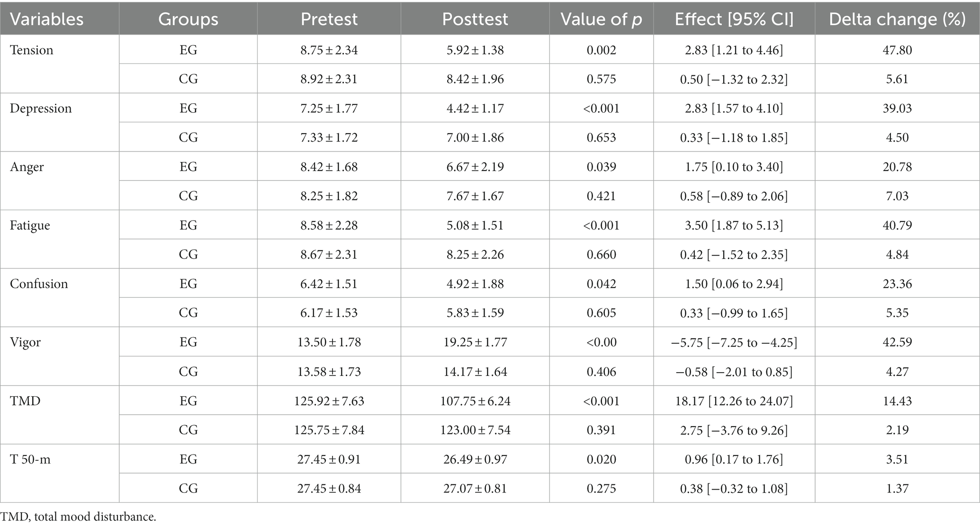
Task: Select the TMD variable cell
Action: (x=25, y=401)
